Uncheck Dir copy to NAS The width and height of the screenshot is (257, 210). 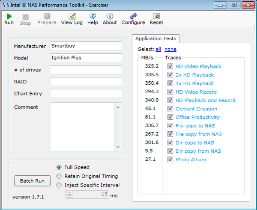pyautogui.click(x=170, y=142)
